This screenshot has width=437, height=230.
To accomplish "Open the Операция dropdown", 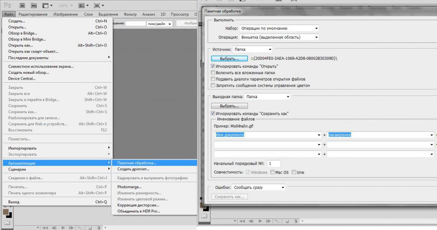I will (x=279, y=37).
